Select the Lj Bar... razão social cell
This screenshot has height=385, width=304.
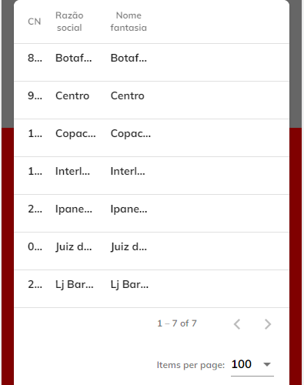pyautogui.click(x=75, y=284)
